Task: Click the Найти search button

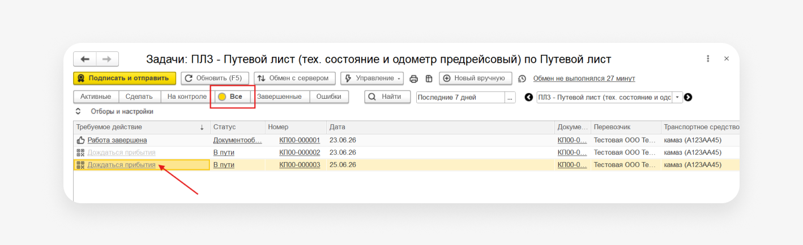Action: pos(387,97)
